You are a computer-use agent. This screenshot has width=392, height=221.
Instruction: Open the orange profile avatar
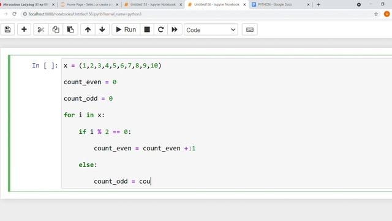(386, 14)
